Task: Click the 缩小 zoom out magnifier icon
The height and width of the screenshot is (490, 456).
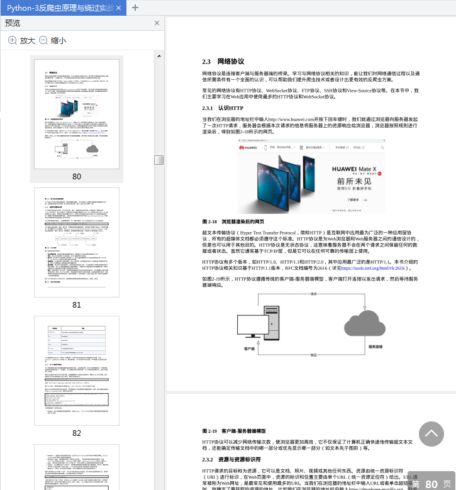Action: (x=43, y=40)
